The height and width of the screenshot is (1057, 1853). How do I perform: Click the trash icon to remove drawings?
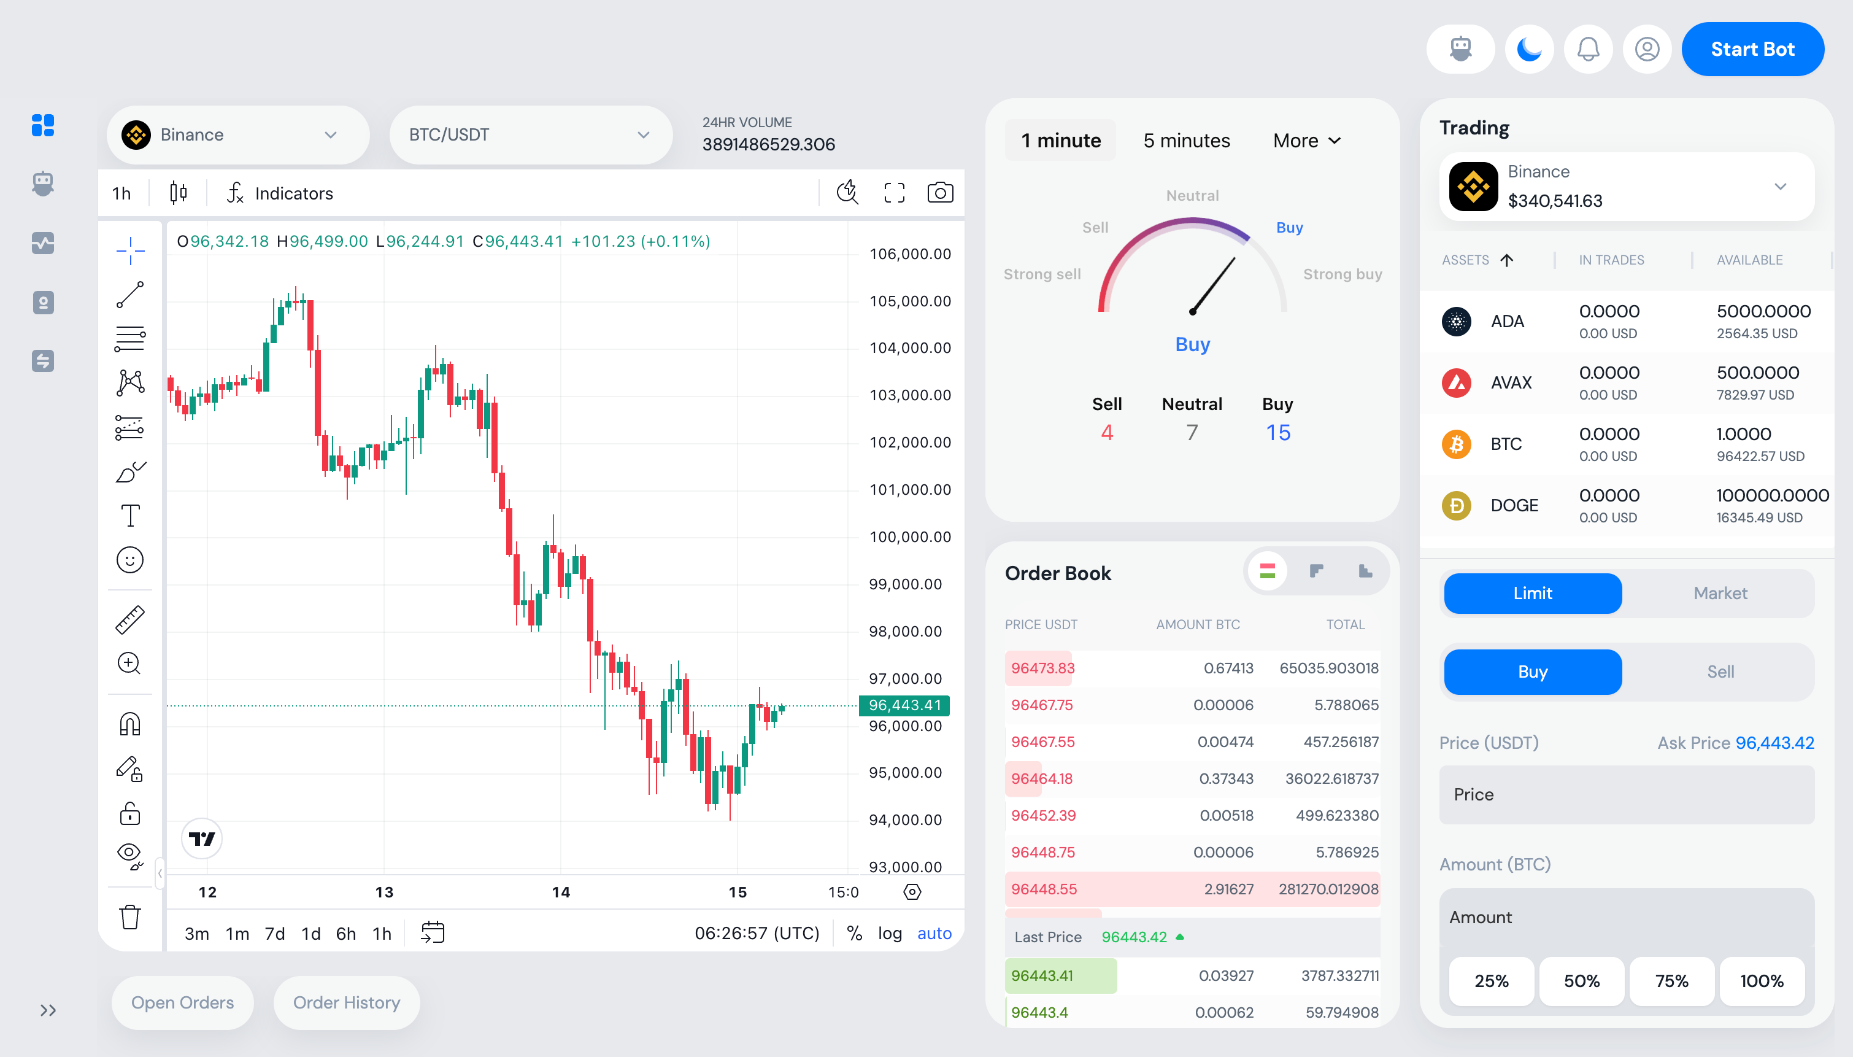tap(130, 916)
